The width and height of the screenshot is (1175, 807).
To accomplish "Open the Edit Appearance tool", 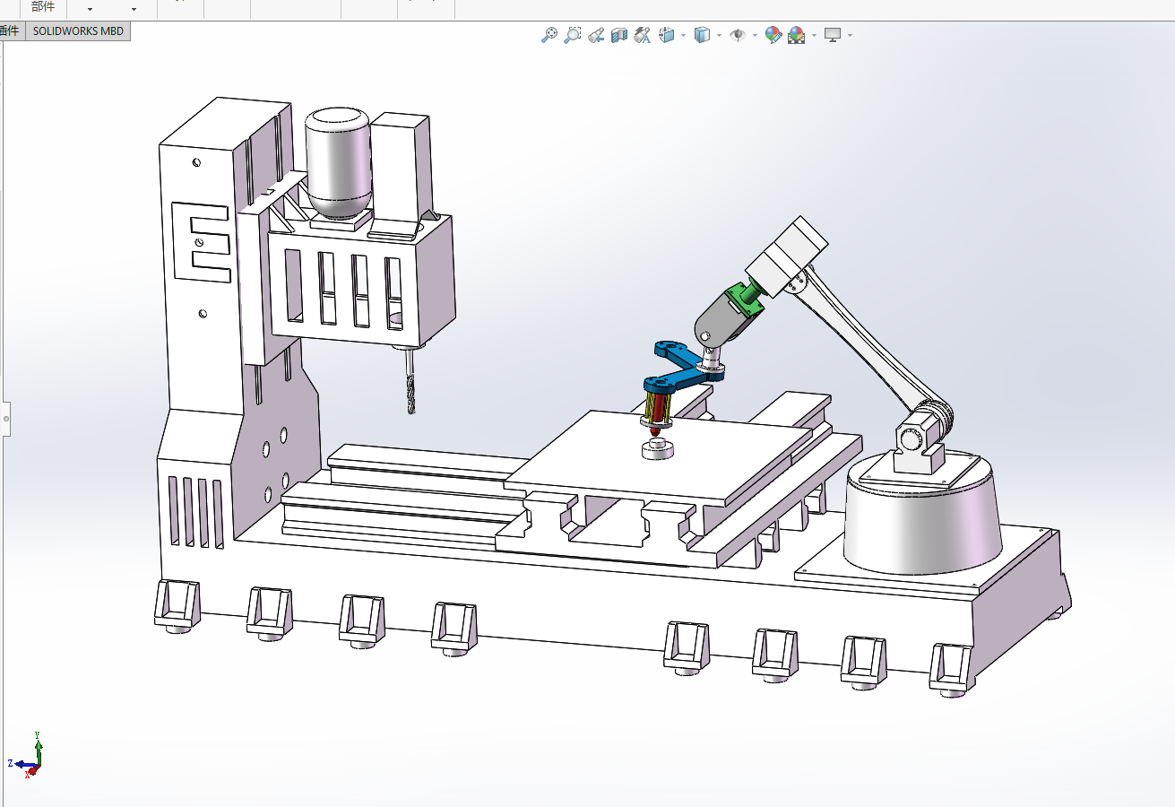I will [x=773, y=35].
